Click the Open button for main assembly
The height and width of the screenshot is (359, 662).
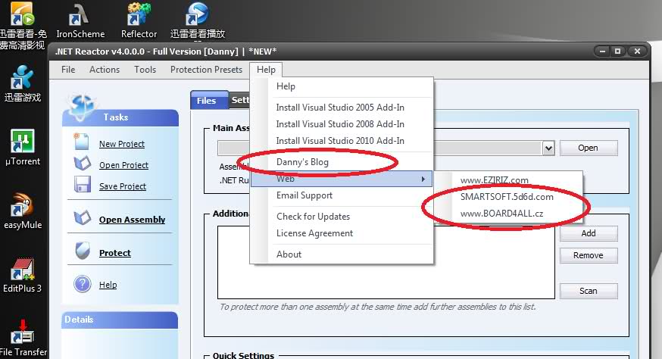pos(589,148)
